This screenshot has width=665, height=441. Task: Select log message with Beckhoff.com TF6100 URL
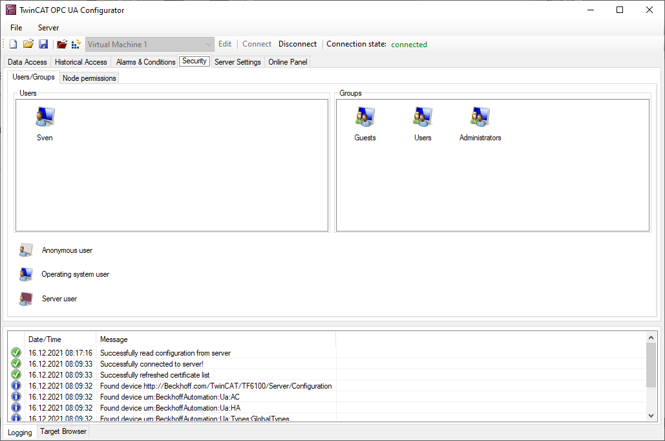pyautogui.click(x=216, y=386)
